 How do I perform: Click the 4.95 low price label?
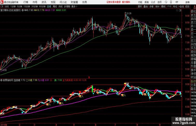pyautogui.click(x=4, y=70)
